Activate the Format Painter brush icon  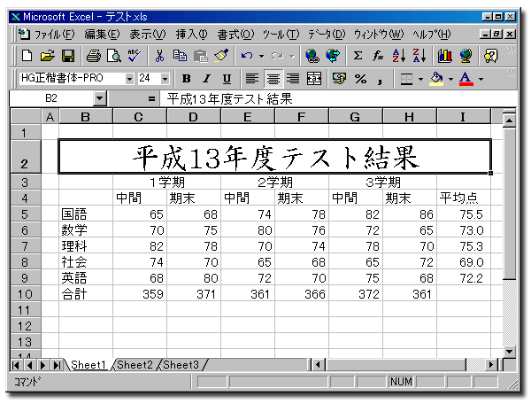tap(221, 56)
